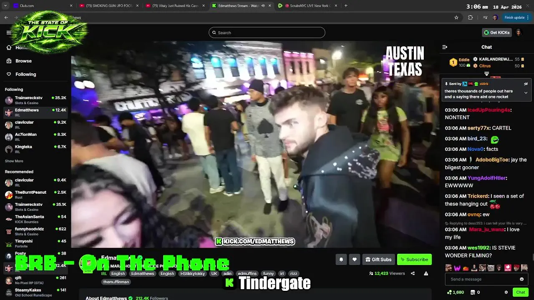Open Kingteka channel in sidebar
Screen dimensions: 534x300
35,149
